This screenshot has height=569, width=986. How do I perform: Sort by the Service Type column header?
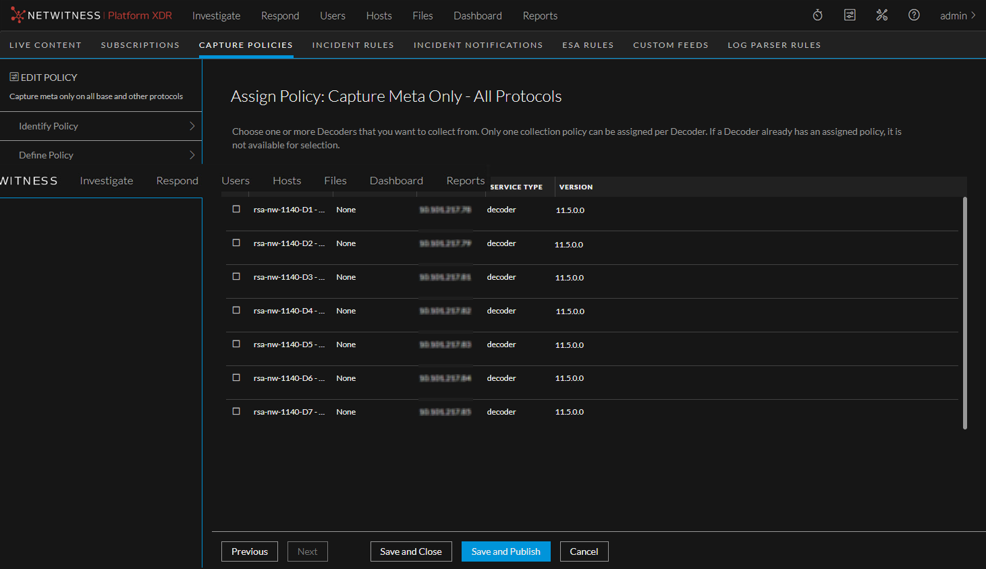tap(516, 187)
